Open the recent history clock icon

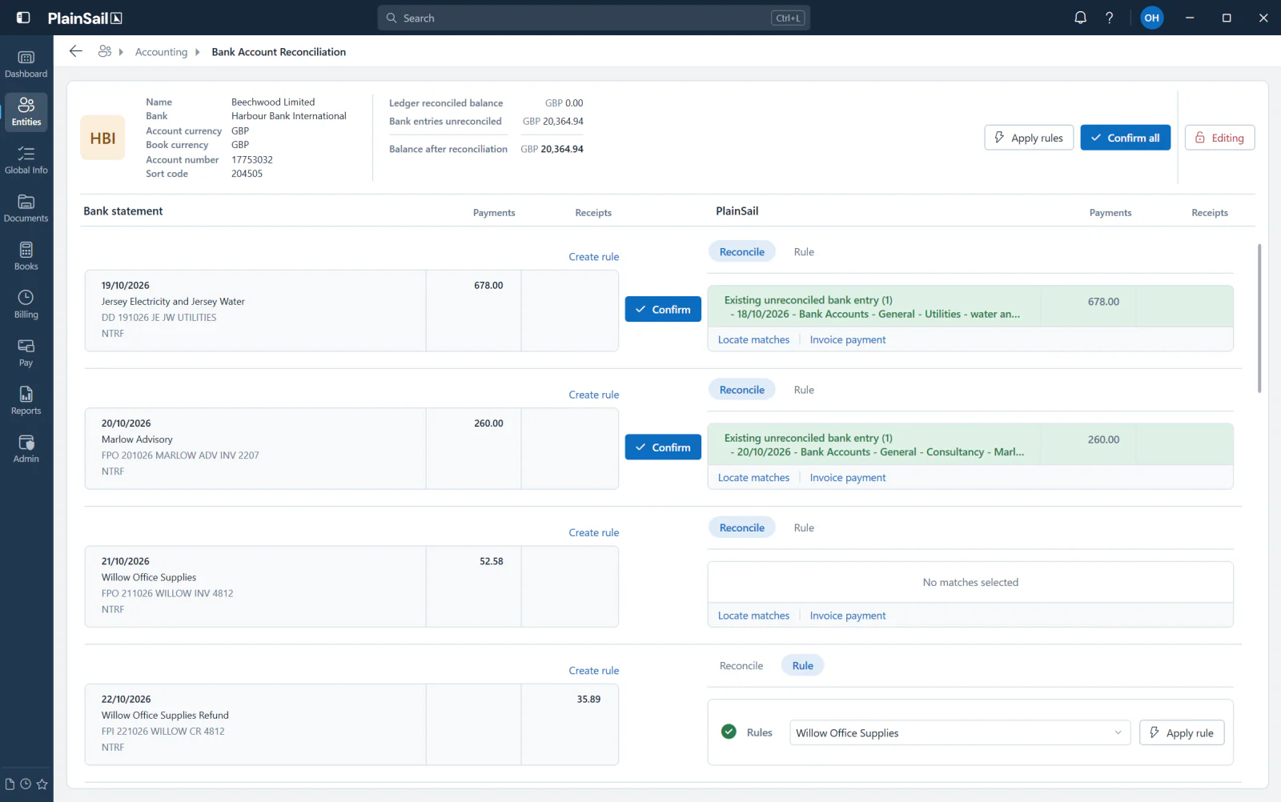(x=26, y=784)
